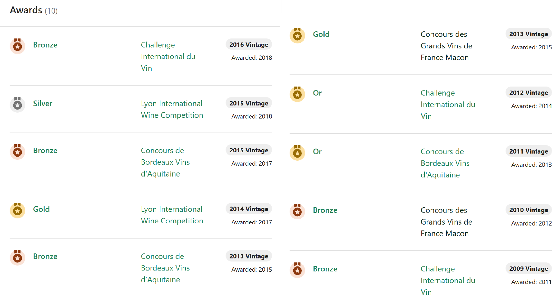Click the Awards (10) heading

[x=34, y=10]
